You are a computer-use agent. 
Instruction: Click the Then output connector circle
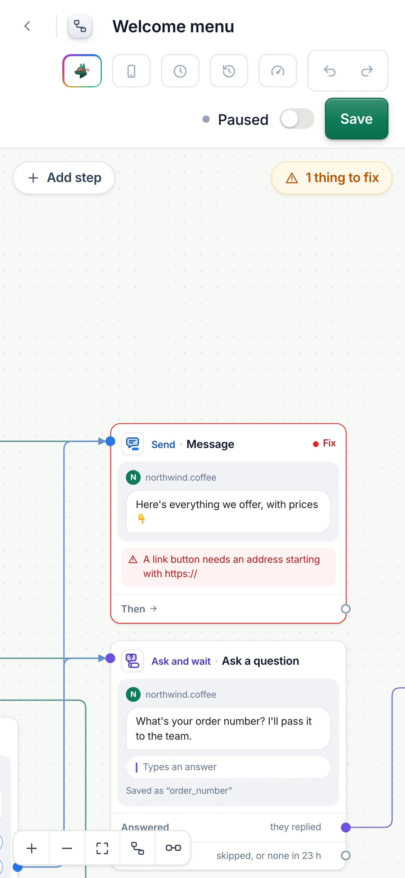pos(345,609)
